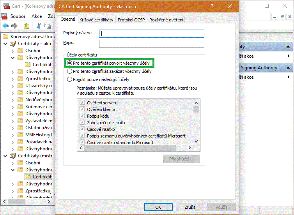This screenshot has width=294, height=215.
Task: Open the 'Protokol OCSP' tab
Action: [x=131, y=20]
